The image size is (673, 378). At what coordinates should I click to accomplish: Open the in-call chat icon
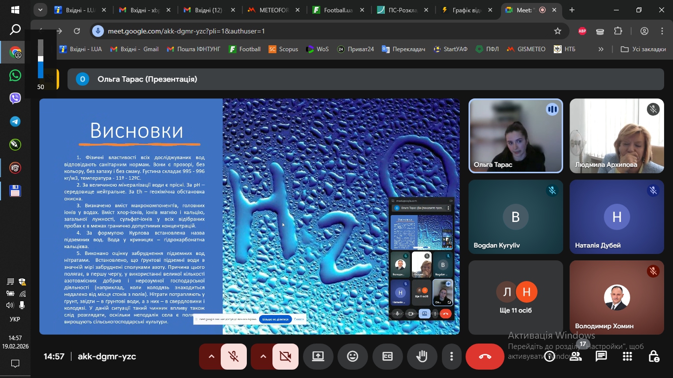[x=601, y=356]
